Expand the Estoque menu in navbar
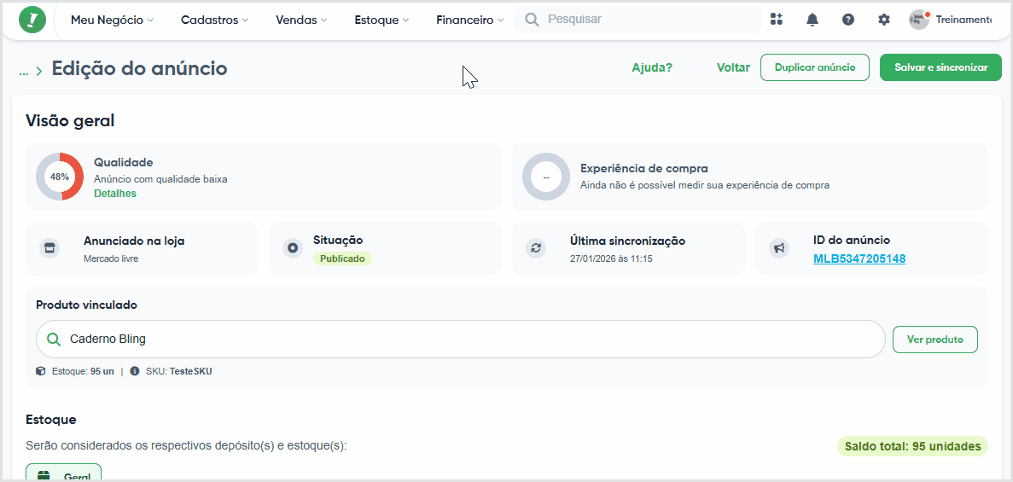1013x482 pixels. click(381, 20)
